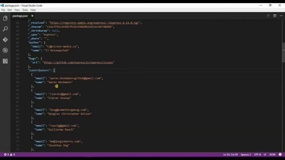Click "Douglas Christopher Wilson" name value

(x=69, y=114)
